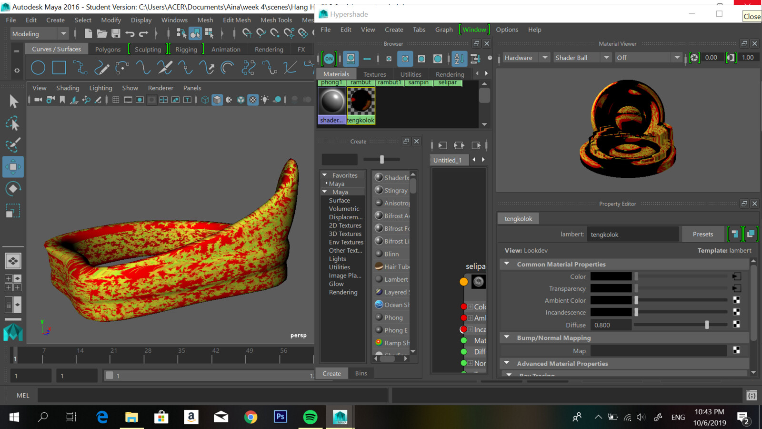
Task: Open a scene with the folder icon
Action: click(102, 33)
